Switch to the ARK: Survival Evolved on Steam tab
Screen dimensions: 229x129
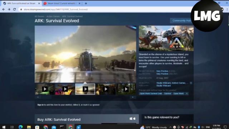coord(21,3)
